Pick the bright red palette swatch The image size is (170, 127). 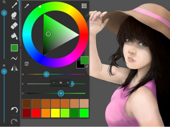pyautogui.click(x=36, y=113)
